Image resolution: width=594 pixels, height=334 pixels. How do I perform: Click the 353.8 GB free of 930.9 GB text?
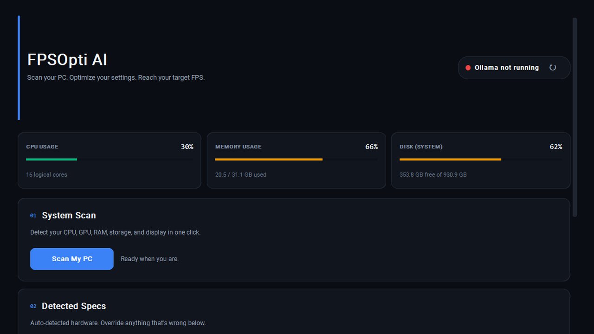[x=433, y=175]
